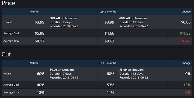Select the Cut table Last 3 months header
Screen dimensions: 194x98
108,63
